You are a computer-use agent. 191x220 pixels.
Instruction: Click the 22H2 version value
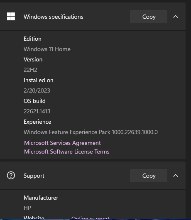point(30,70)
